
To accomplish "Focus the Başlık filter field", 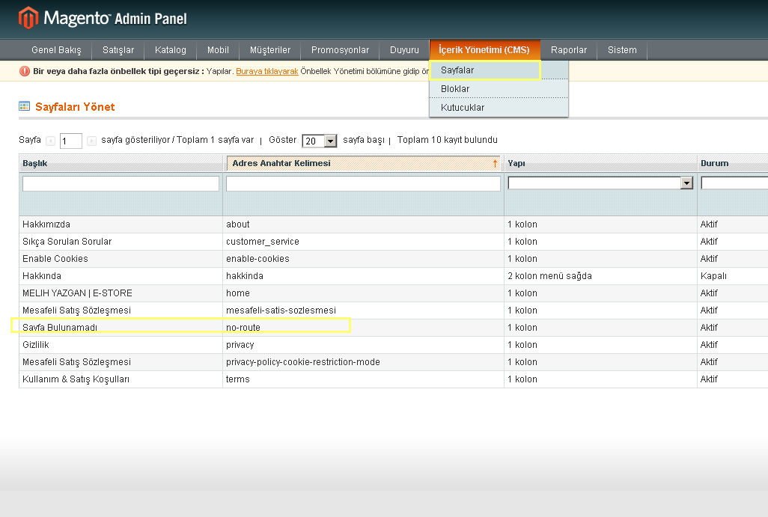I will tap(121, 183).
